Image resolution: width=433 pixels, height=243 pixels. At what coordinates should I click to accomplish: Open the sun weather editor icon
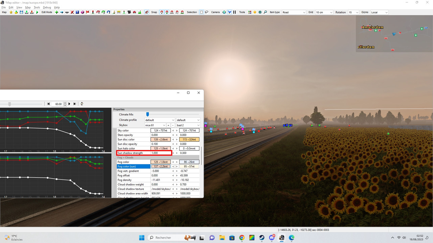[x=255, y=12]
